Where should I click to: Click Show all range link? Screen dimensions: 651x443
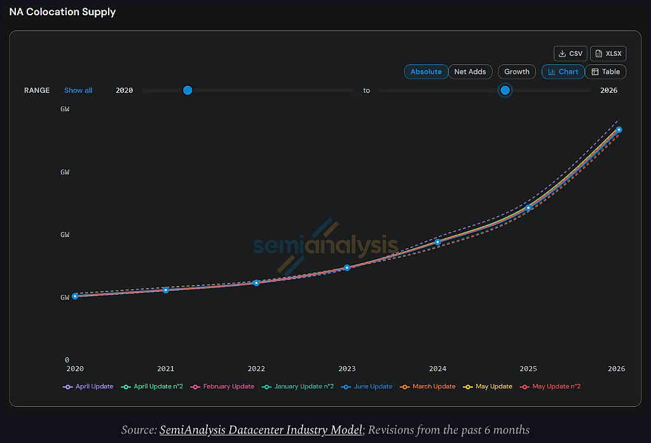pos(78,90)
